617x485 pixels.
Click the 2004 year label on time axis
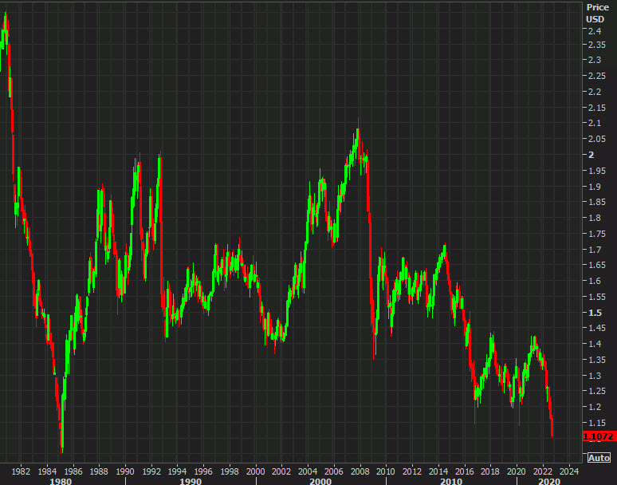coord(308,471)
